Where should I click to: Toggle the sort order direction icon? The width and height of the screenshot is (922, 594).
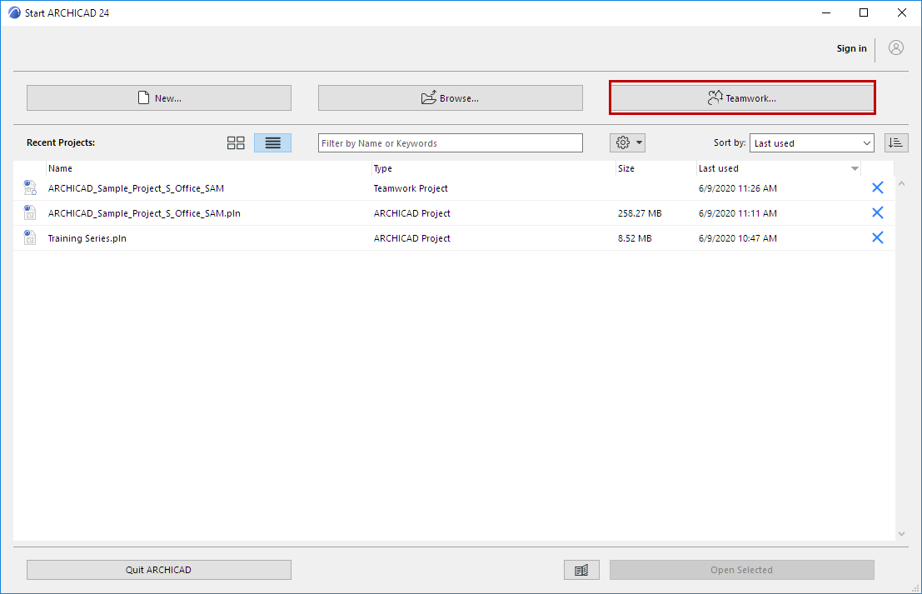pos(896,143)
